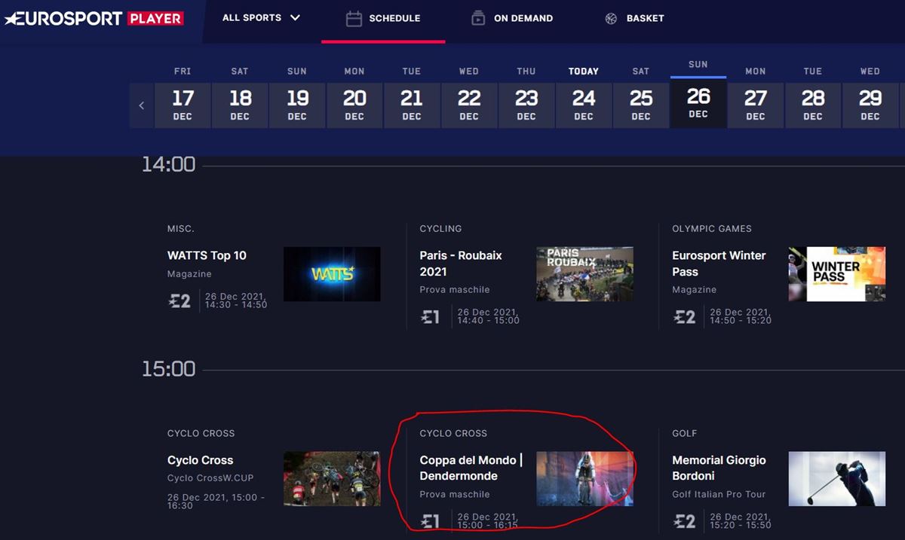Select Tuesday 28 Dec date

pos(813,105)
